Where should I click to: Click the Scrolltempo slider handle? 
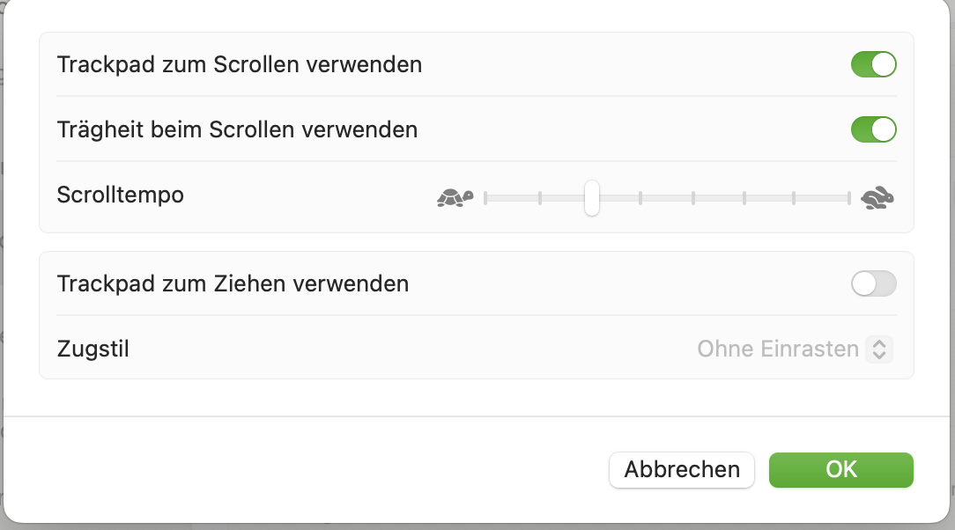[x=591, y=198]
